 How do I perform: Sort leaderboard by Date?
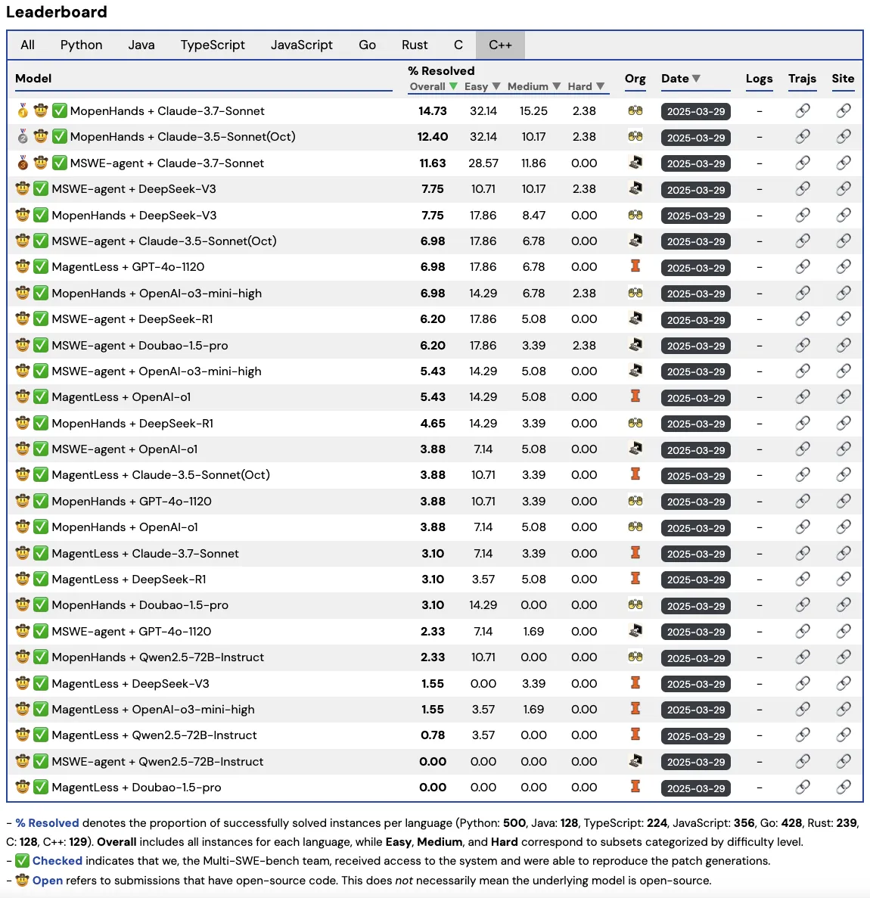click(x=681, y=79)
